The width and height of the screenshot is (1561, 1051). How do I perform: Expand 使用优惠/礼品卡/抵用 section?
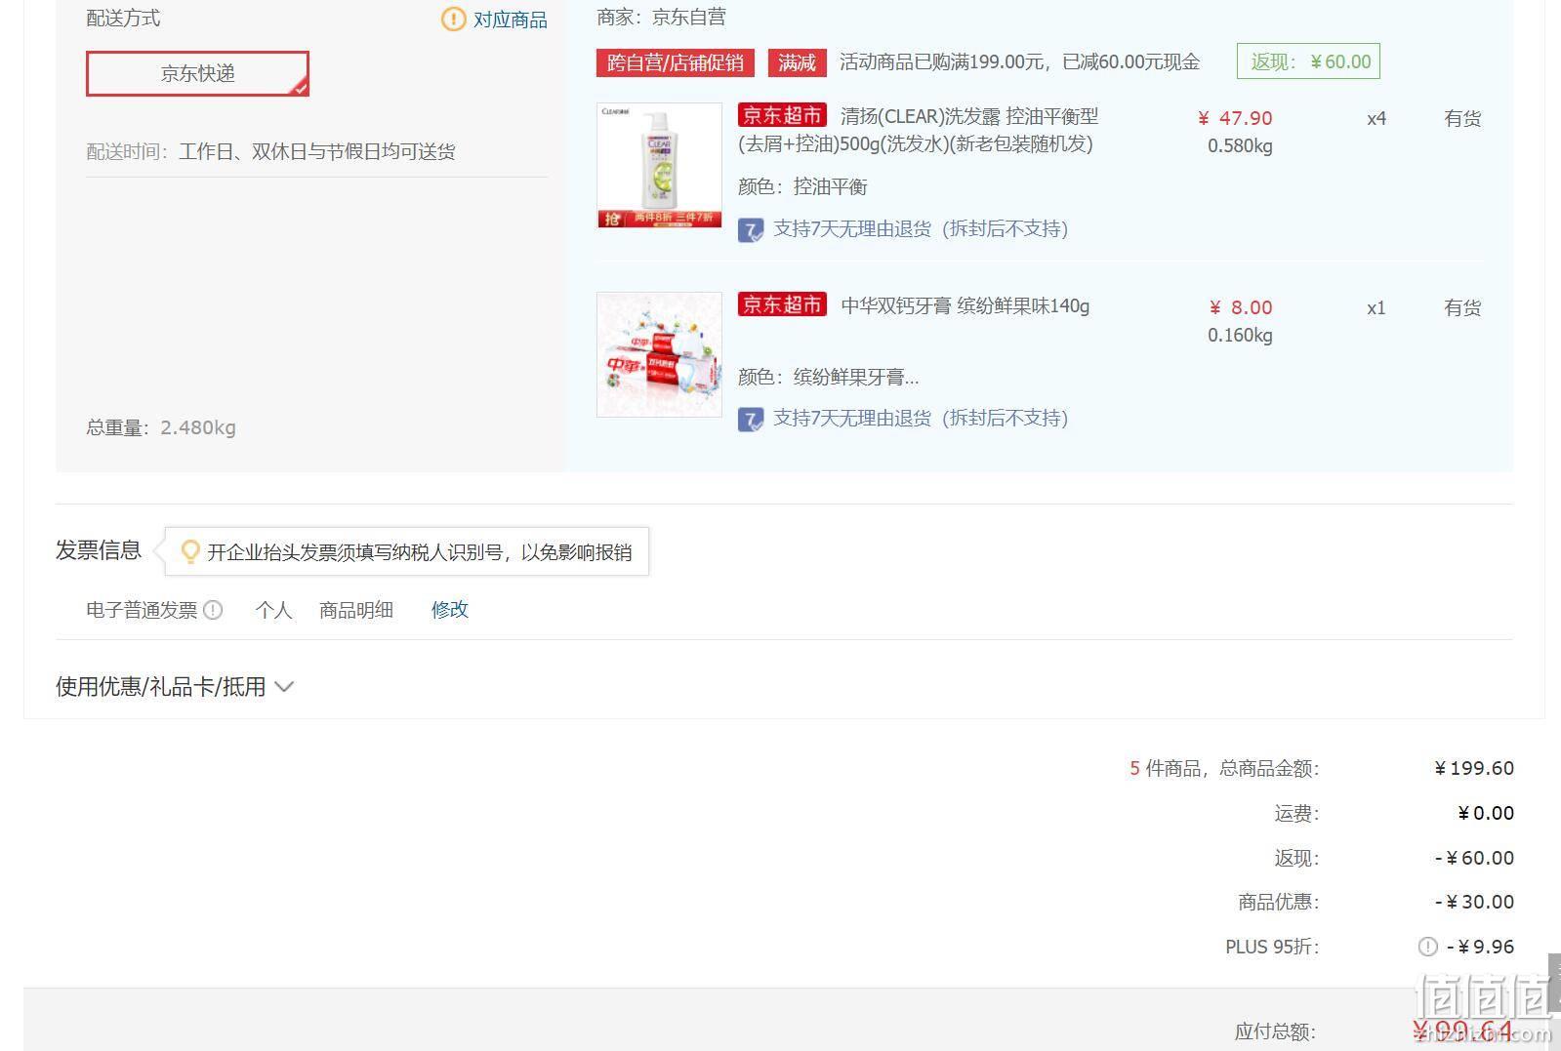(174, 686)
